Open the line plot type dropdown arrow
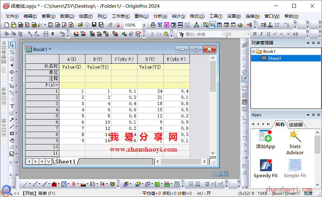 pos(30,184)
